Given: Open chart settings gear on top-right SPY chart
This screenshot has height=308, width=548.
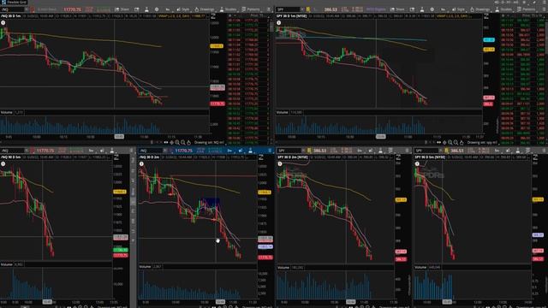Looking at the screenshot, I should (432, 9).
